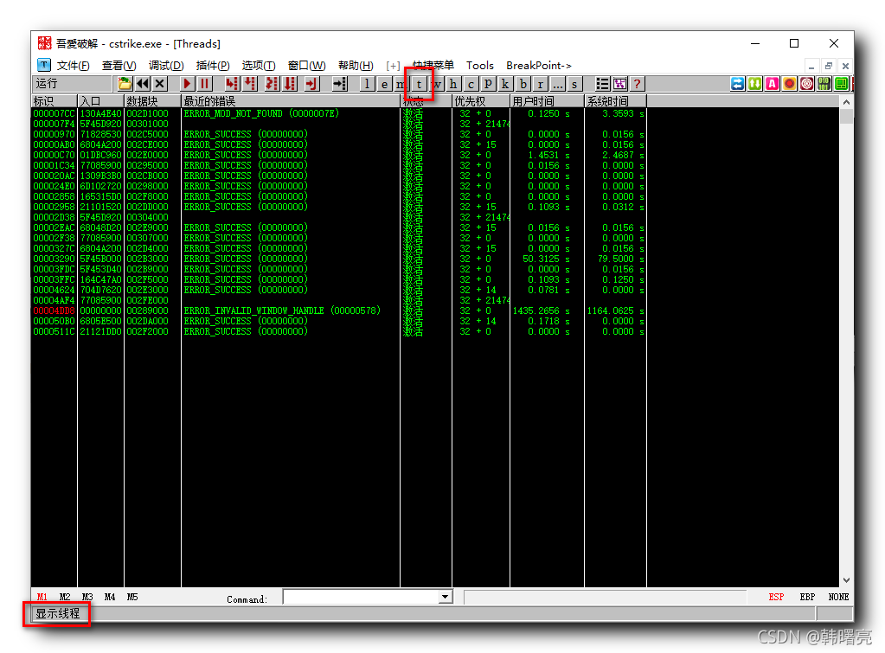
Task: Click the appearance options grid icon
Action: [619, 84]
